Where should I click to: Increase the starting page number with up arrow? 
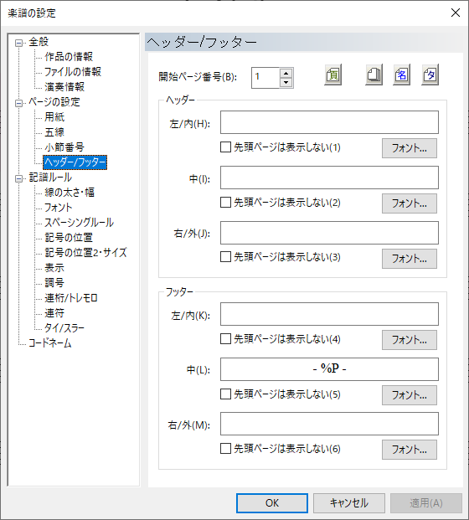286,73
